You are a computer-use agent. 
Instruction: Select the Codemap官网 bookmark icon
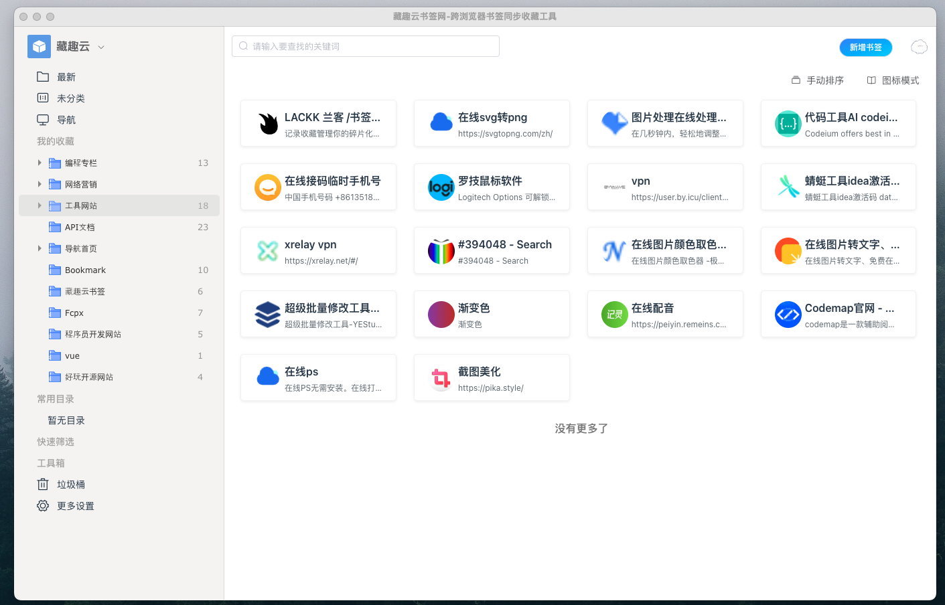click(787, 314)
